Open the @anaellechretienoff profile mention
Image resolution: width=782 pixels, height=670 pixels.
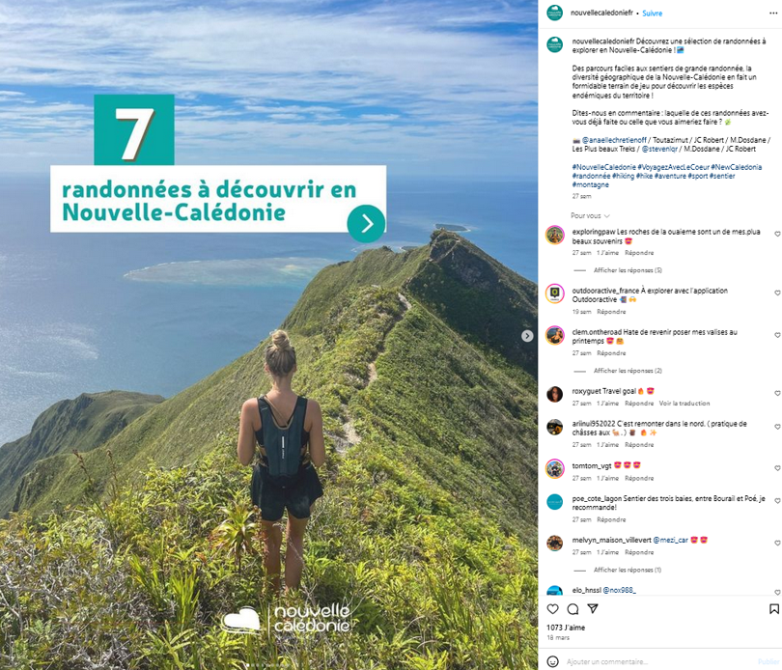pyautogui.click(x=614, y=140)
